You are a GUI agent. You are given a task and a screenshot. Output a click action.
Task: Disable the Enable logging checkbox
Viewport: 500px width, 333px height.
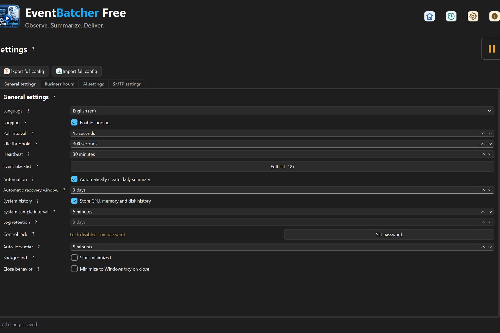point(74,122)
